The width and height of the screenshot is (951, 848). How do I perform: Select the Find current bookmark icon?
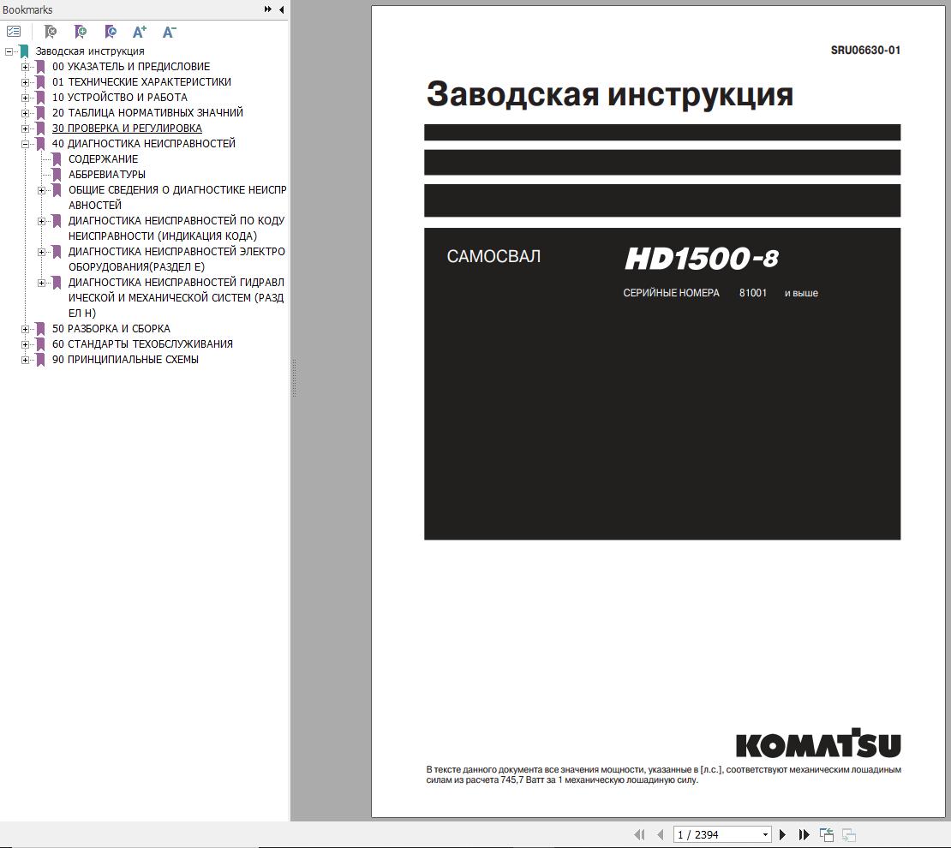[109, 31]
